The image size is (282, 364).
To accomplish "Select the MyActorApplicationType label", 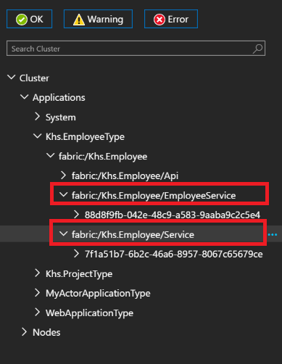I will 98,294.
